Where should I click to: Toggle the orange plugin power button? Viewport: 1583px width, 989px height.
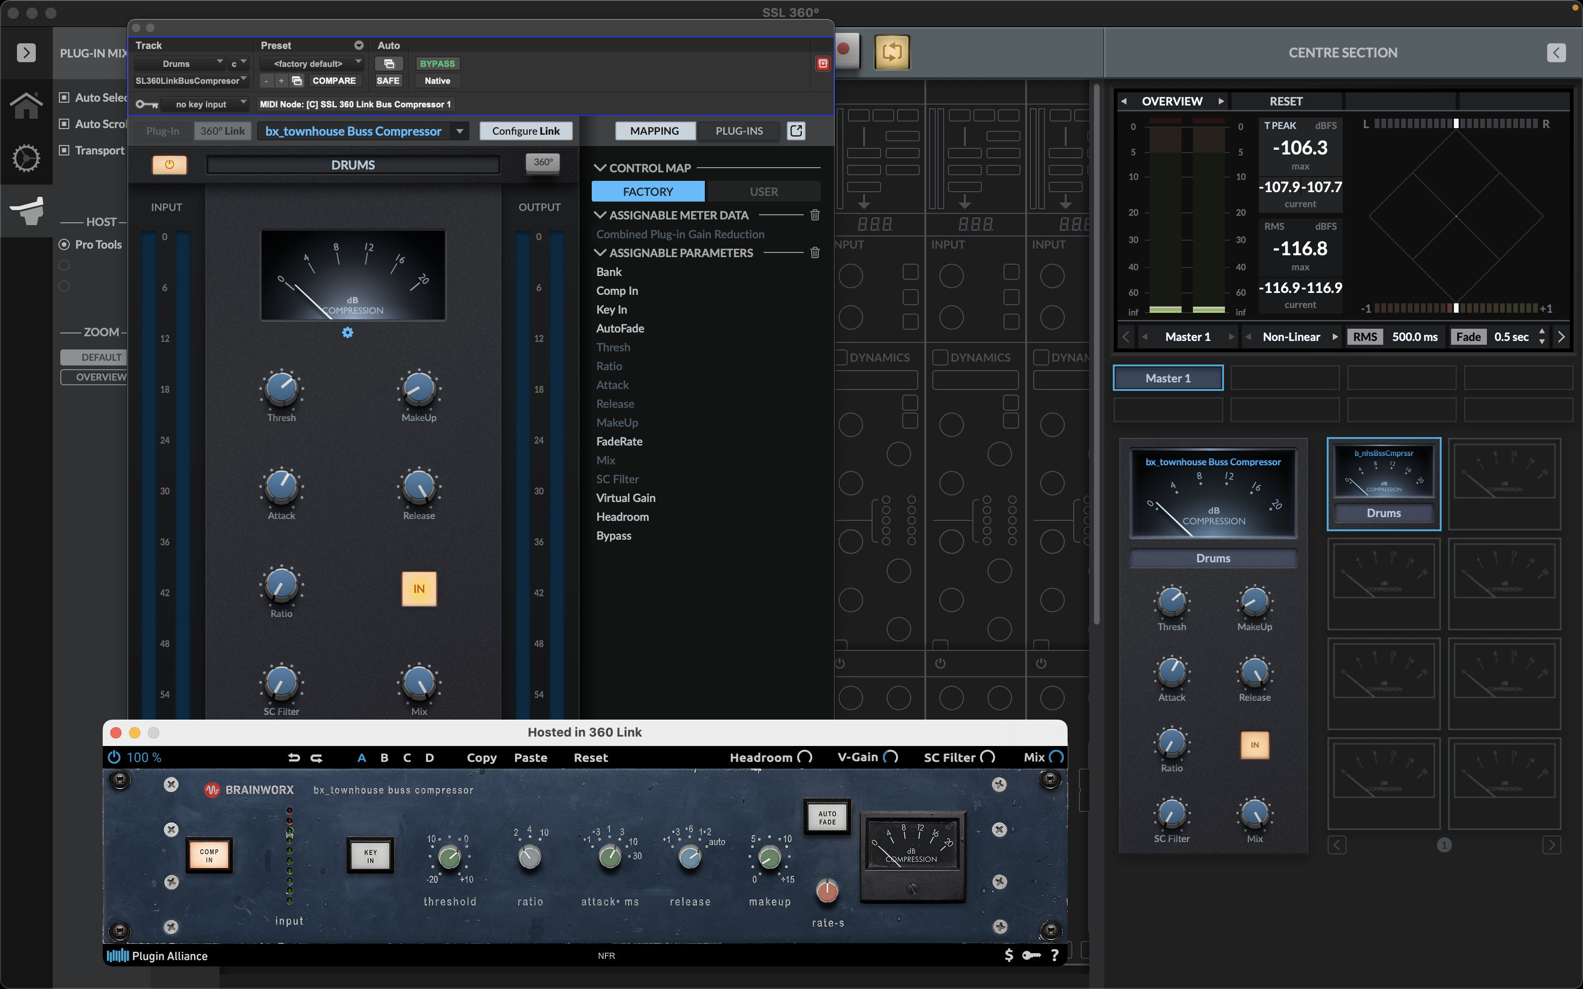(x=170, y=164)
